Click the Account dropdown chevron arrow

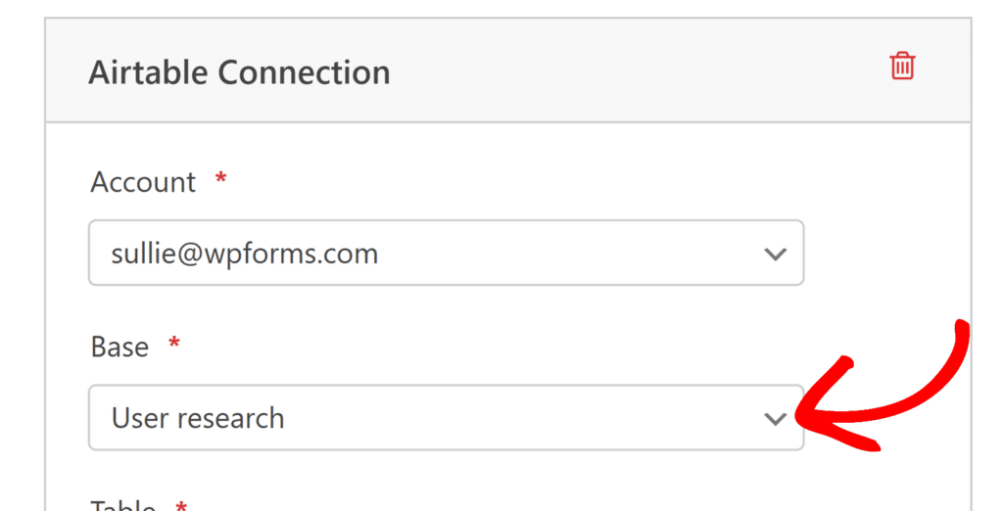point(775,255)
